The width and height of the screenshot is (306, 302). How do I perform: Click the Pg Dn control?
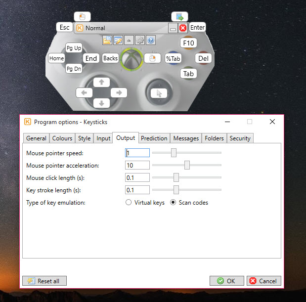(x=74, y=69)
